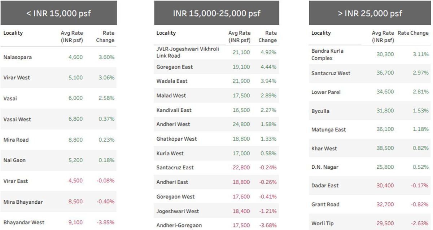Select the 'INR 15,000-25,000 psf' header banner
The image size is (433, 230).
(216, 13)
